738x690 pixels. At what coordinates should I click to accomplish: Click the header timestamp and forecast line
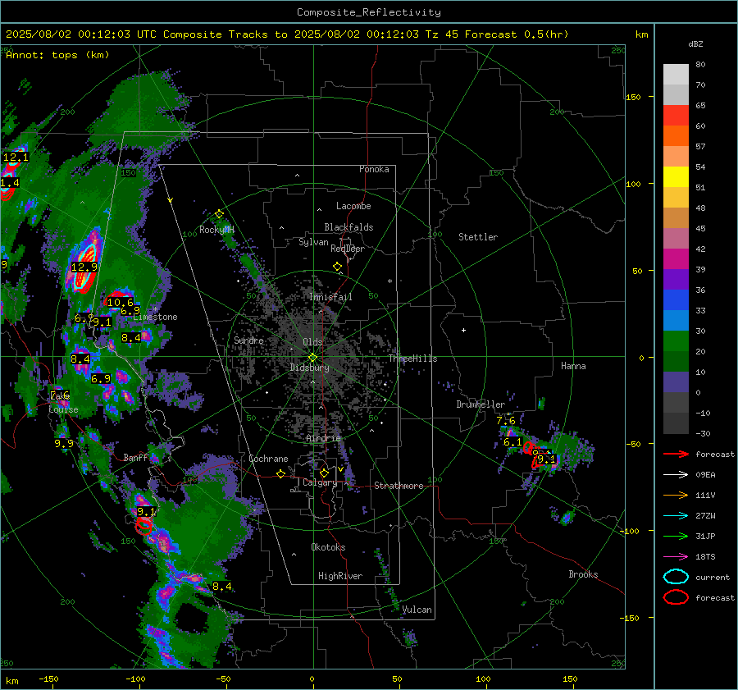(x=287, y=34)
